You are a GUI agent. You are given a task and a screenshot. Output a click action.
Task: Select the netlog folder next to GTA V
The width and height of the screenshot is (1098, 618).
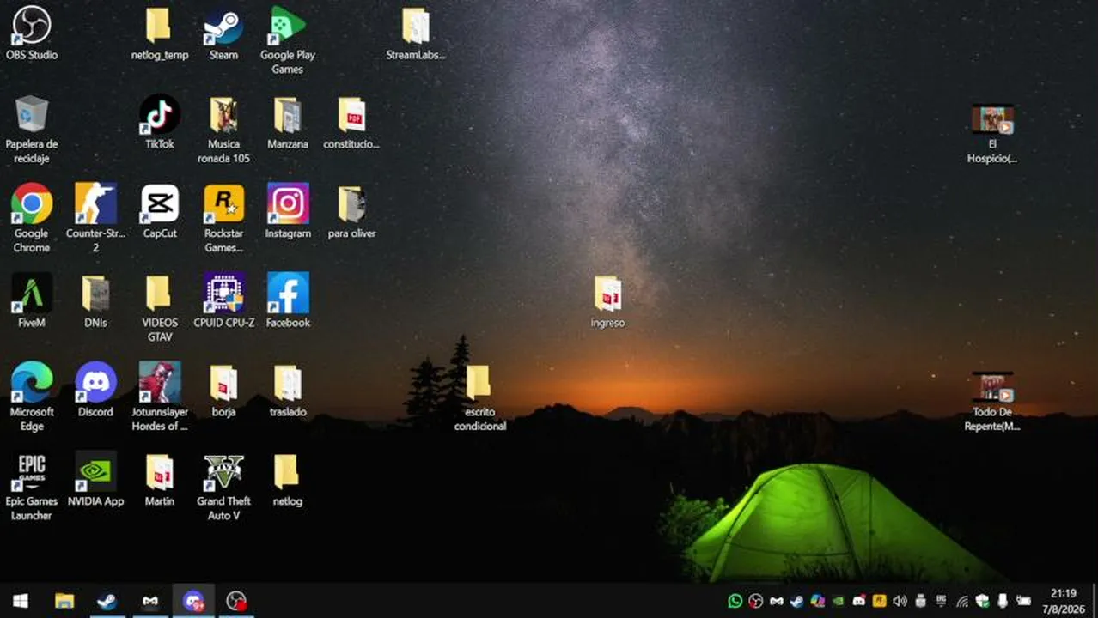pyautogui.click(x=288, y=480)
